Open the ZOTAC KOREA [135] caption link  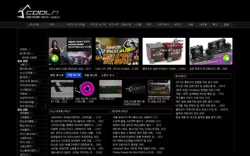point(117,69)
